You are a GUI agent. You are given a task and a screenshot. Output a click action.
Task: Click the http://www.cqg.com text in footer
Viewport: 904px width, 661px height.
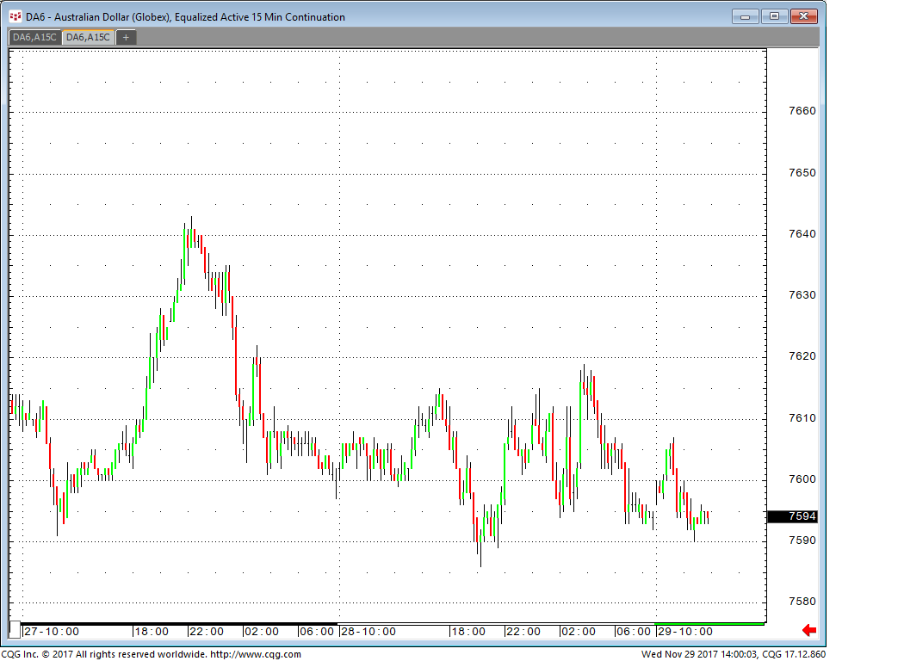tap(256, 654)
